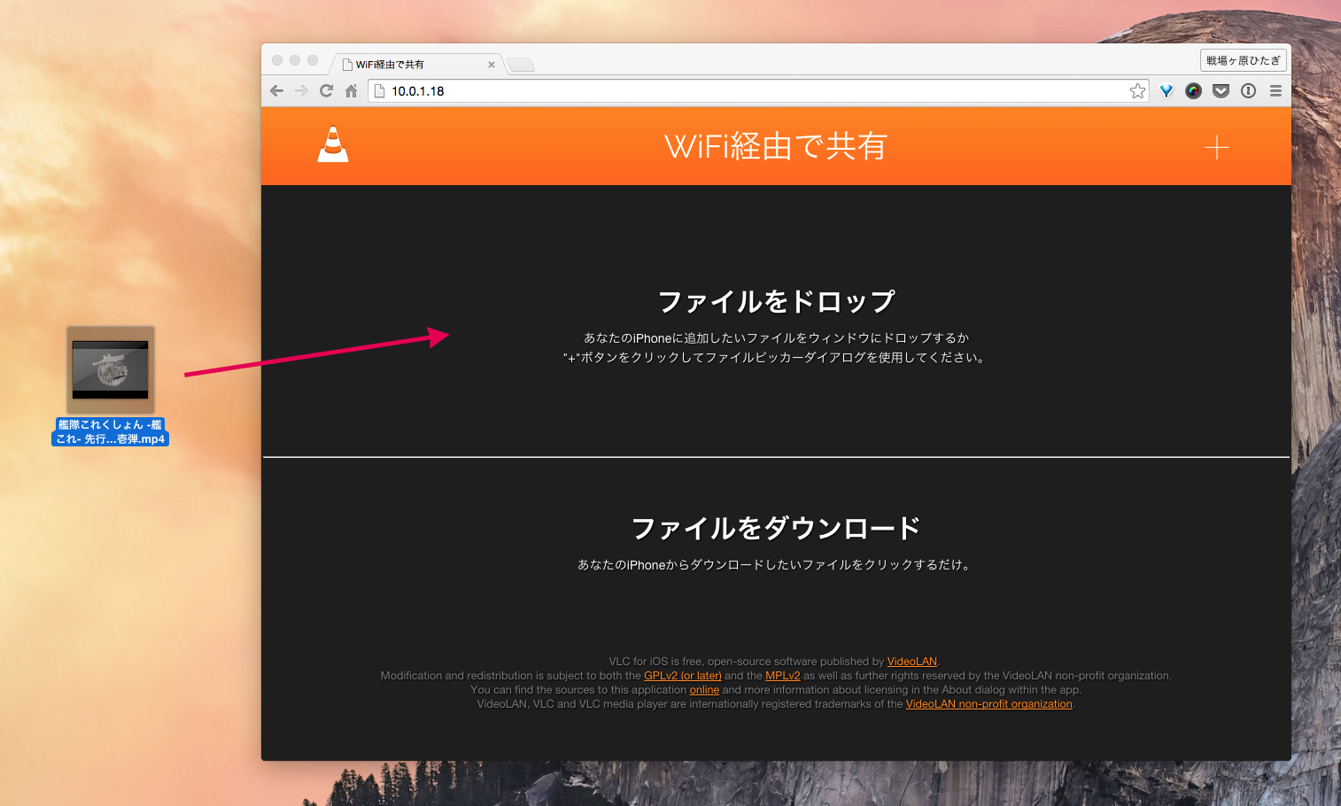Image resolution: width=1341 pixels, height=806 pixels.
Task: Open the online sources link
Action: tap(704, 690)
